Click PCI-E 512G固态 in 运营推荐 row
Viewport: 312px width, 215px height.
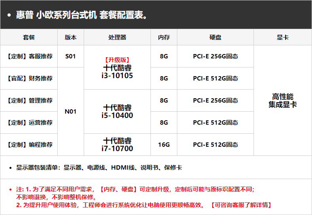215,122
